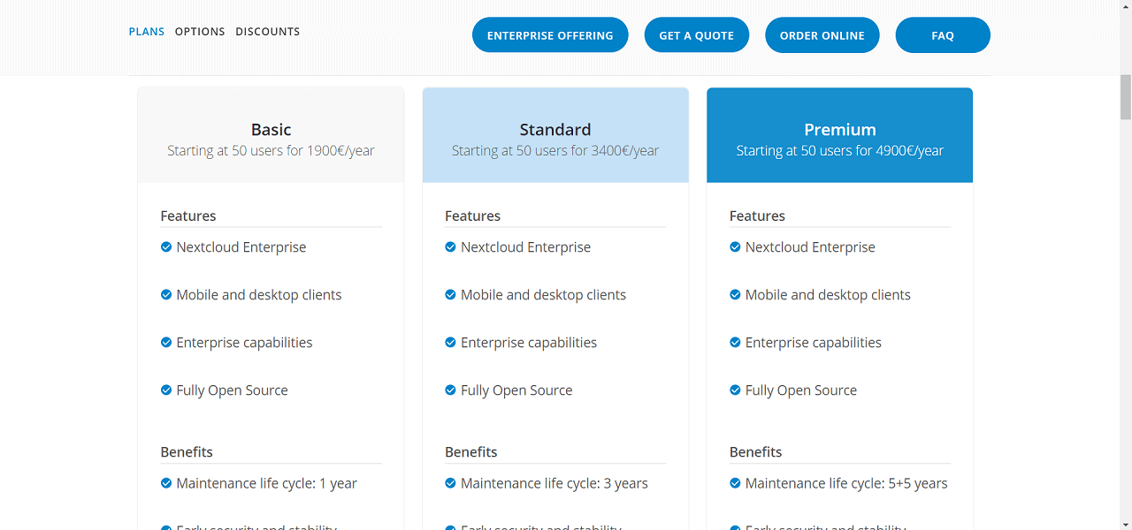Open the Enterprise Offering button
1132x530 pixels.
click(x=550, y=35)
